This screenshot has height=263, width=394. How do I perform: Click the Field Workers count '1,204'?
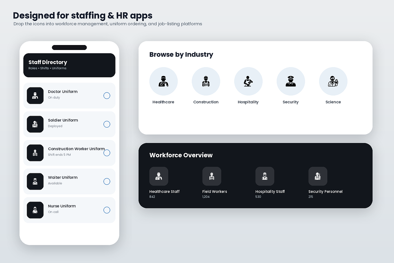(206, 197)
